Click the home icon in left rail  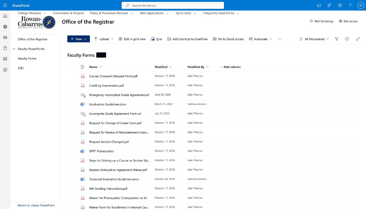tap(5, 16)
